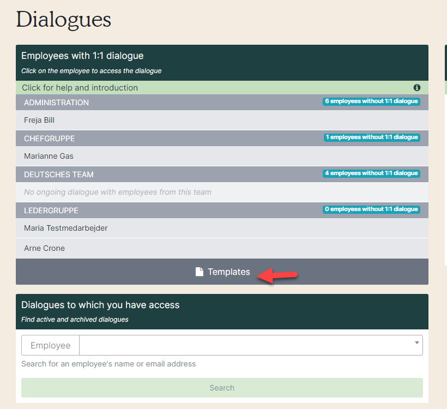
Task: Click the info icon in the help bar
Action: 417,88
